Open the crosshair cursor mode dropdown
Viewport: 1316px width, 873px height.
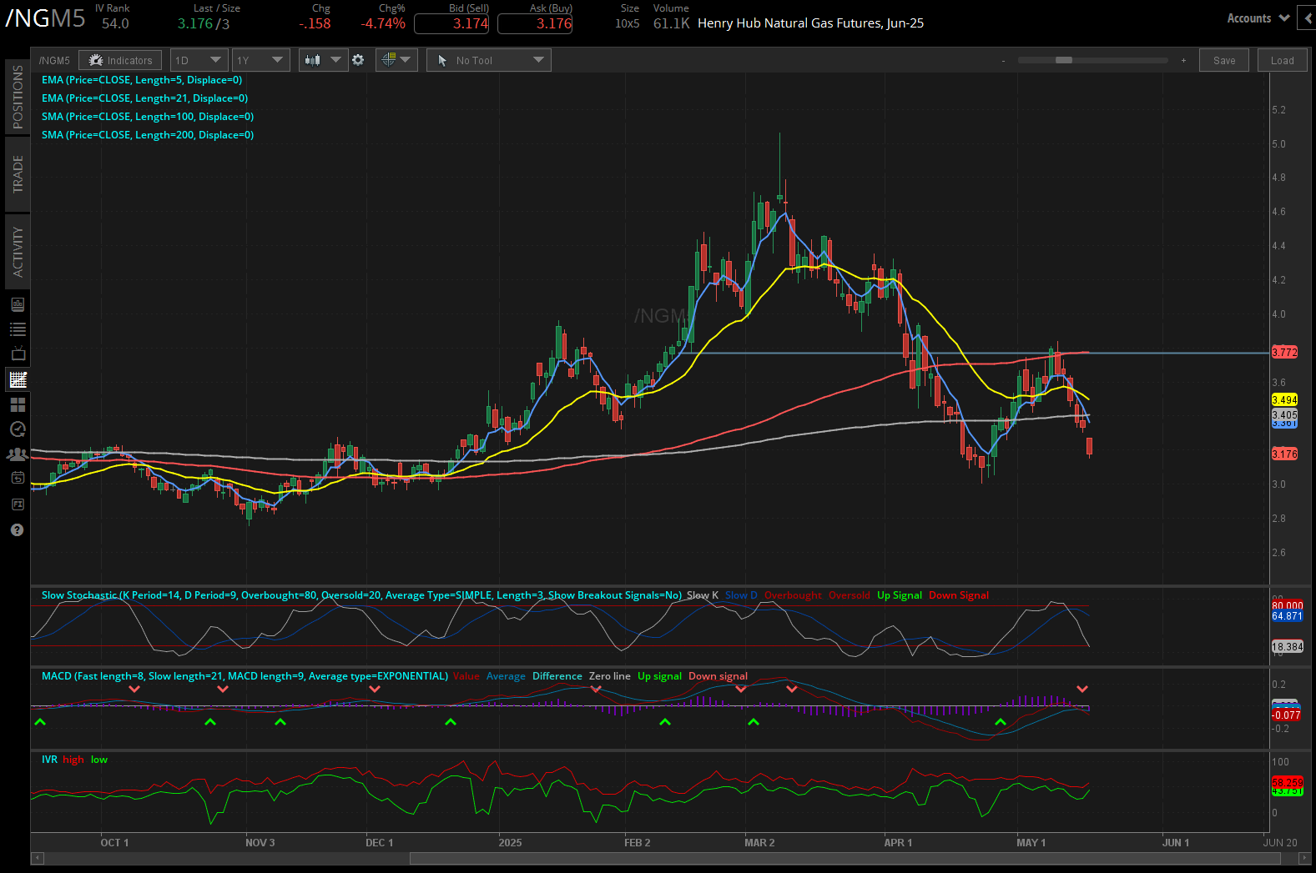tap(396, 60)
